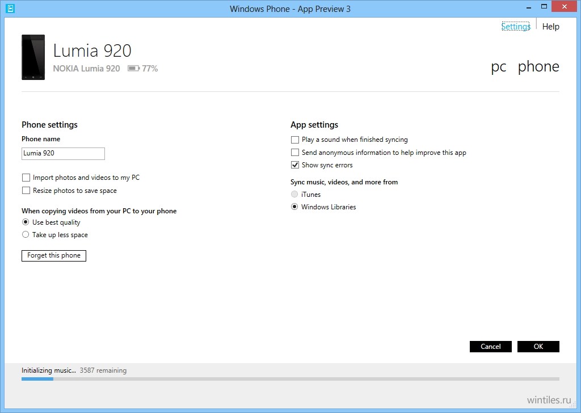The image size is (581, 413).
Task: Click When copying videos label
Action: 99,211
